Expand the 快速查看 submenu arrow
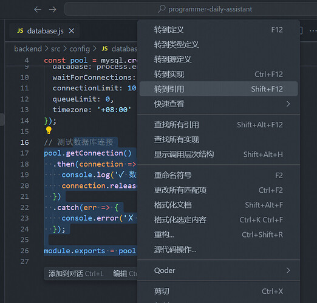This screenshot has width=317, height=303. [288, 104]
